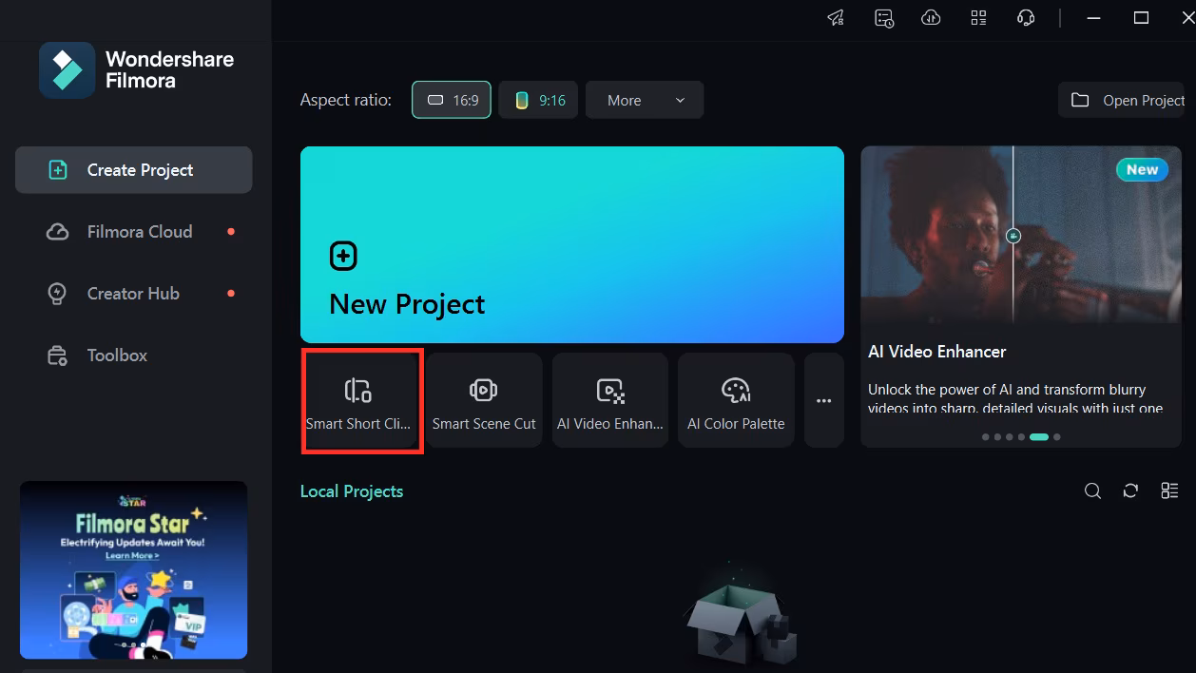Image resolution: width=1196 pixels, height=673 pixels.
Task: Click the "Unlock the power of AI" description
Action: [1015, 398]
